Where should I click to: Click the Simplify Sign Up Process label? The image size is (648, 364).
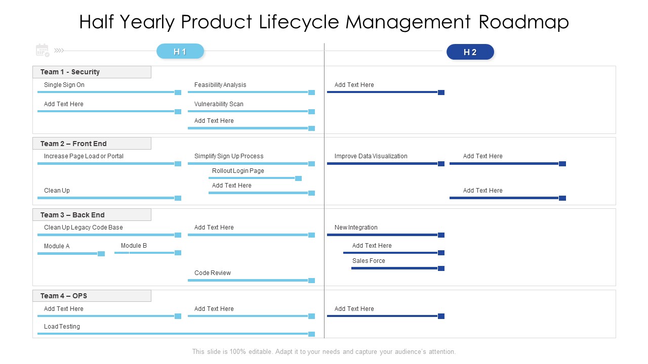point(229,156)
